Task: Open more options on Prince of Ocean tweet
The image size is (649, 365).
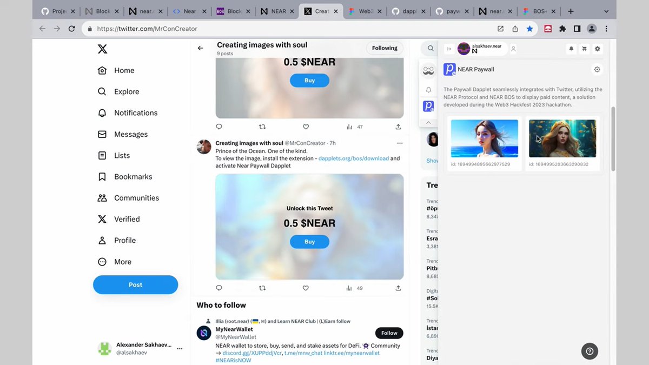Action: (400, 143)
